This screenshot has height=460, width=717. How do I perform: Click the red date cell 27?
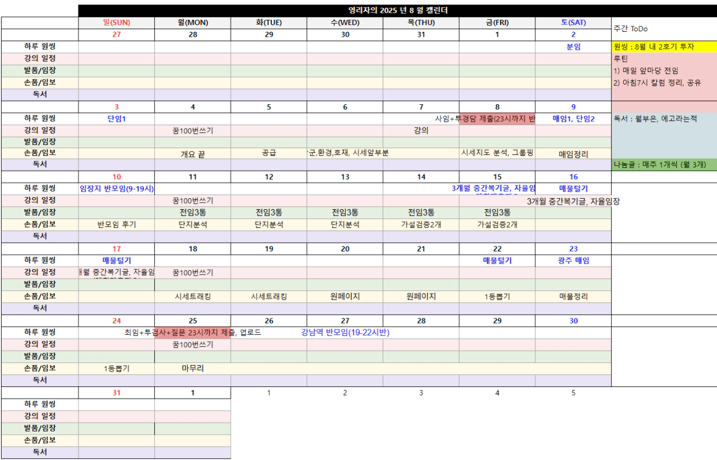[x=116, y=35]
